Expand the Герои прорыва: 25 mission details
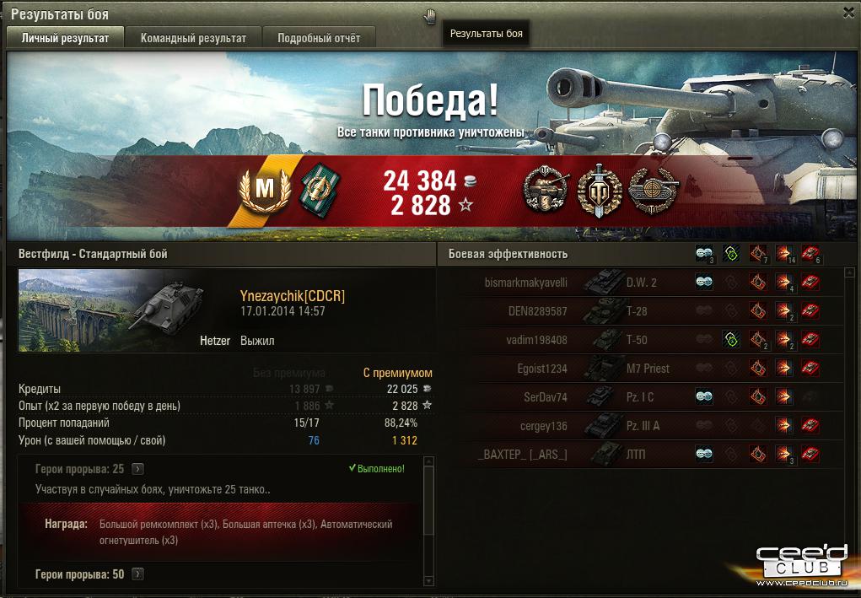This screenshot has height=598, width=861. tap(137, 469)
